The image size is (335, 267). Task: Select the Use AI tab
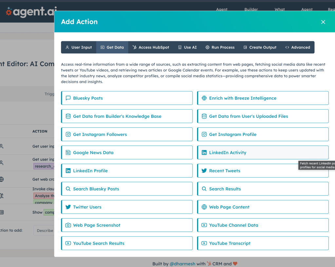187,47
